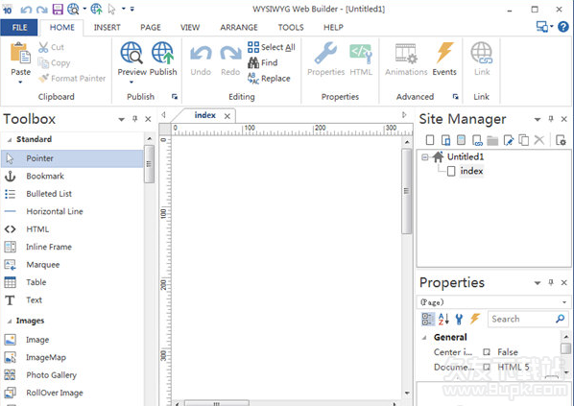Sort properties alphabetically with A-Z icon
574x406 pixels.
(443, 319)
